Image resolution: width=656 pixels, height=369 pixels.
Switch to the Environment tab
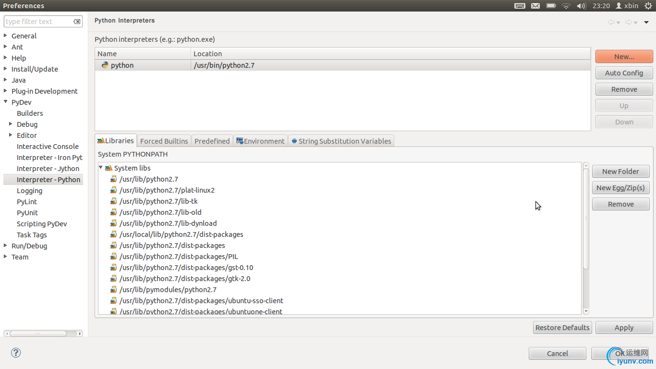pyautogui.click(x=260, y=141)
